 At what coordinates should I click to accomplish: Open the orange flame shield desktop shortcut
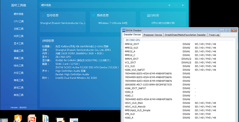(x=18, y=118)
